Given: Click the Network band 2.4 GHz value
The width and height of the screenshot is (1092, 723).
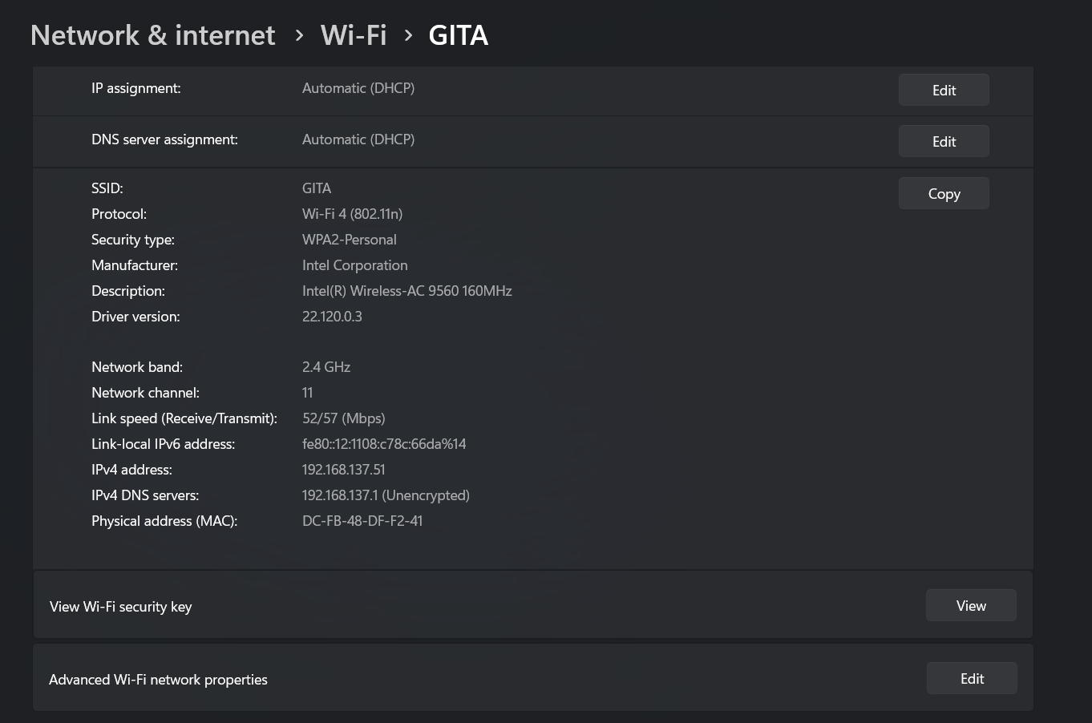Looking at the screenshot, I should coord(326,367).
